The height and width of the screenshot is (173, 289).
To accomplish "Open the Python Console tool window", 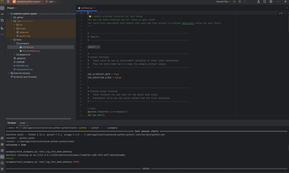I will pos(2,138).
